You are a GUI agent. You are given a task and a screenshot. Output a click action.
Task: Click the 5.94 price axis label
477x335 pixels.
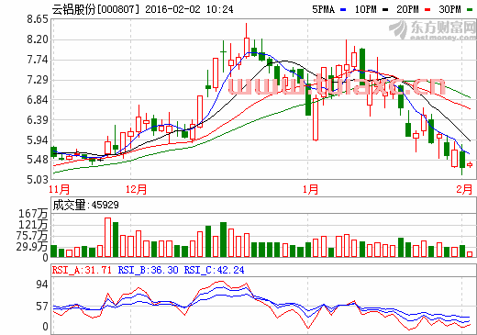click(x=38, y=140)
